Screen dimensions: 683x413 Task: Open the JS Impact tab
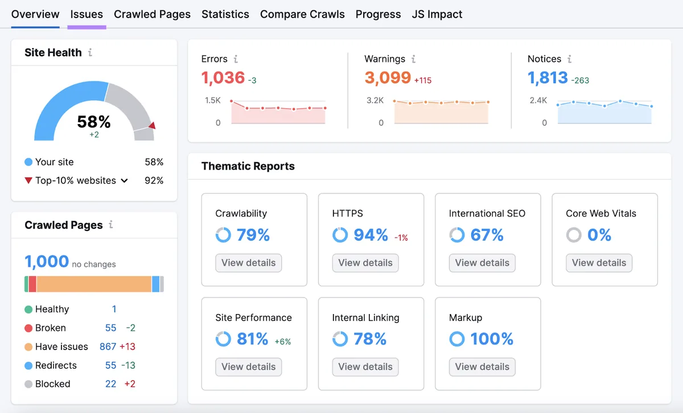point(437,14)
